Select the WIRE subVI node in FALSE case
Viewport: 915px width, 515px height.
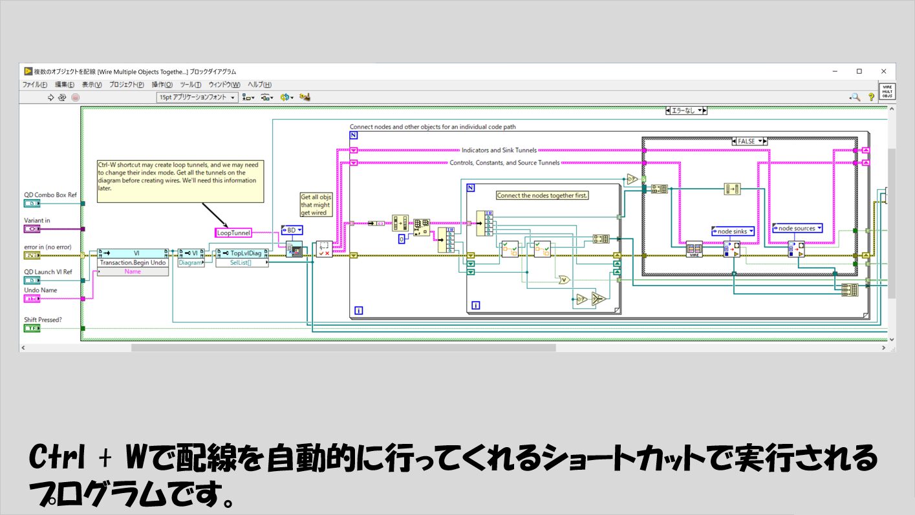click(694, 249)
